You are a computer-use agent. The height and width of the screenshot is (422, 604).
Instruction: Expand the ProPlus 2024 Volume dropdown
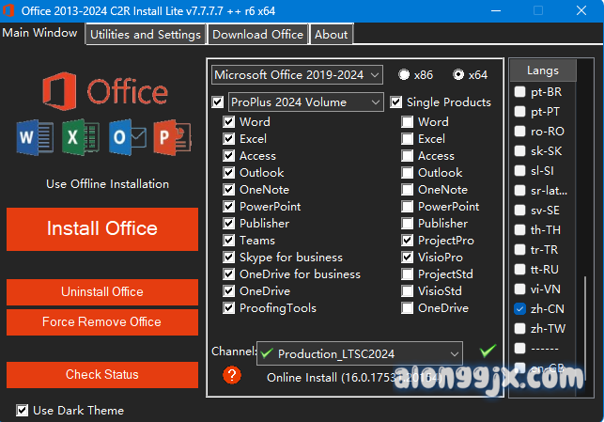coord(305,102)
